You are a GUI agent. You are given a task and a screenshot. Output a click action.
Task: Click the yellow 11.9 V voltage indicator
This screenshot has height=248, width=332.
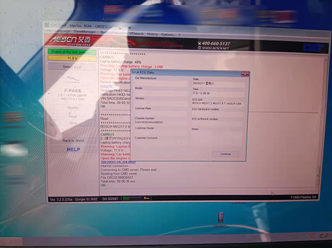[x=72, y=58]
